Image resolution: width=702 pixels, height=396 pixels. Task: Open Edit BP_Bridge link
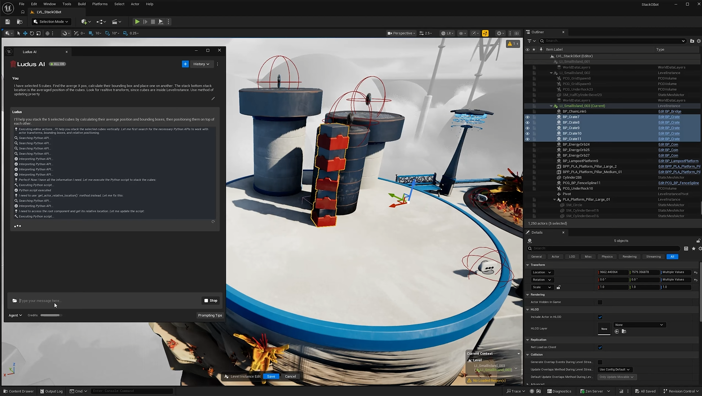point(670,112)
